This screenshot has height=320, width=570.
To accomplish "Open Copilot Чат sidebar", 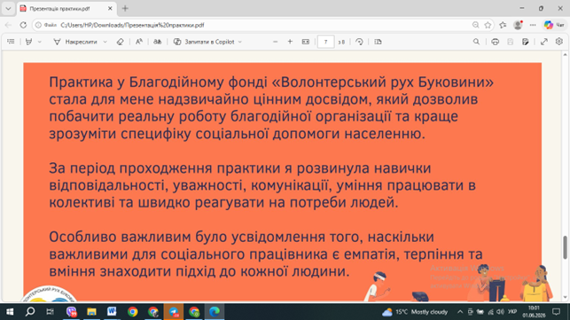I will pyautogui.click(x=554, y=25).
